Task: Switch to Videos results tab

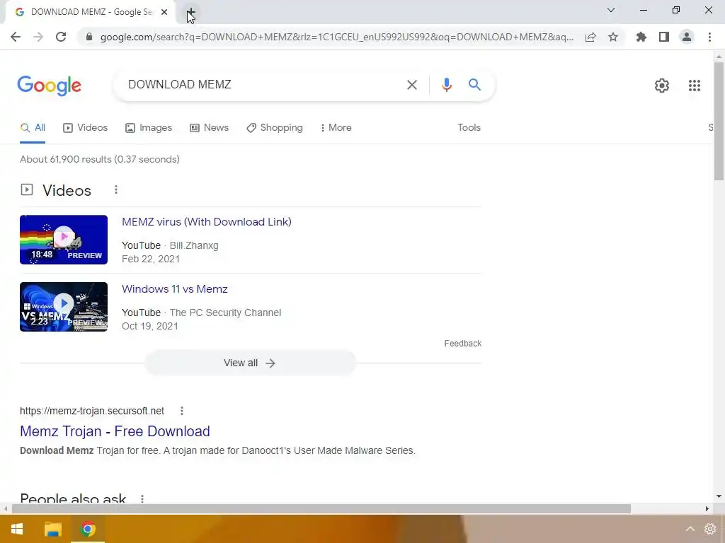Action: [x=86, y=128]
